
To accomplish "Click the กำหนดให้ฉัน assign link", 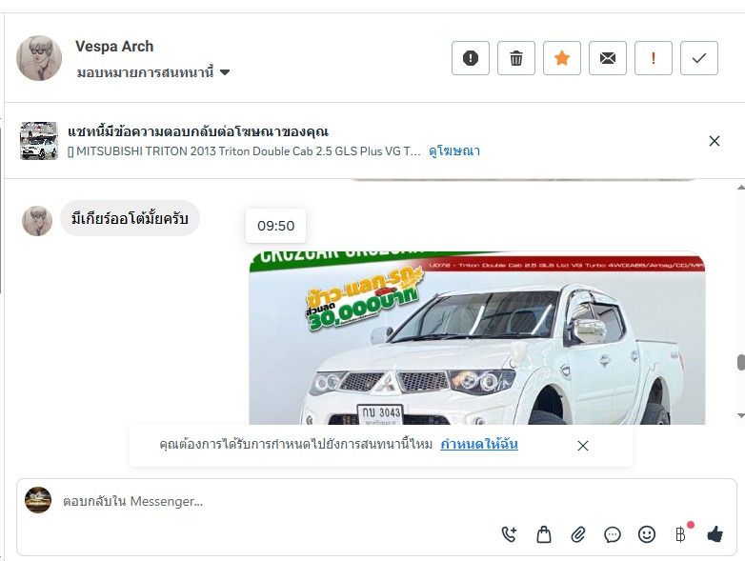I will (x=479, y=444).
